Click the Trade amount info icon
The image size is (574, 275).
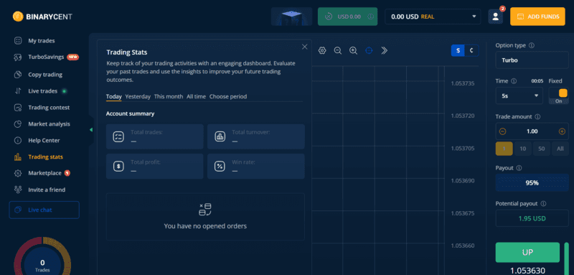537,117
